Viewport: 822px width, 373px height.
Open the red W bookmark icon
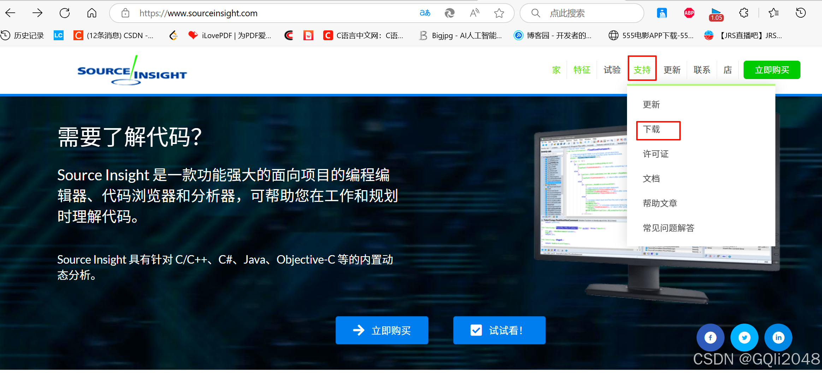pyautogui.click(x=308, y=35)
